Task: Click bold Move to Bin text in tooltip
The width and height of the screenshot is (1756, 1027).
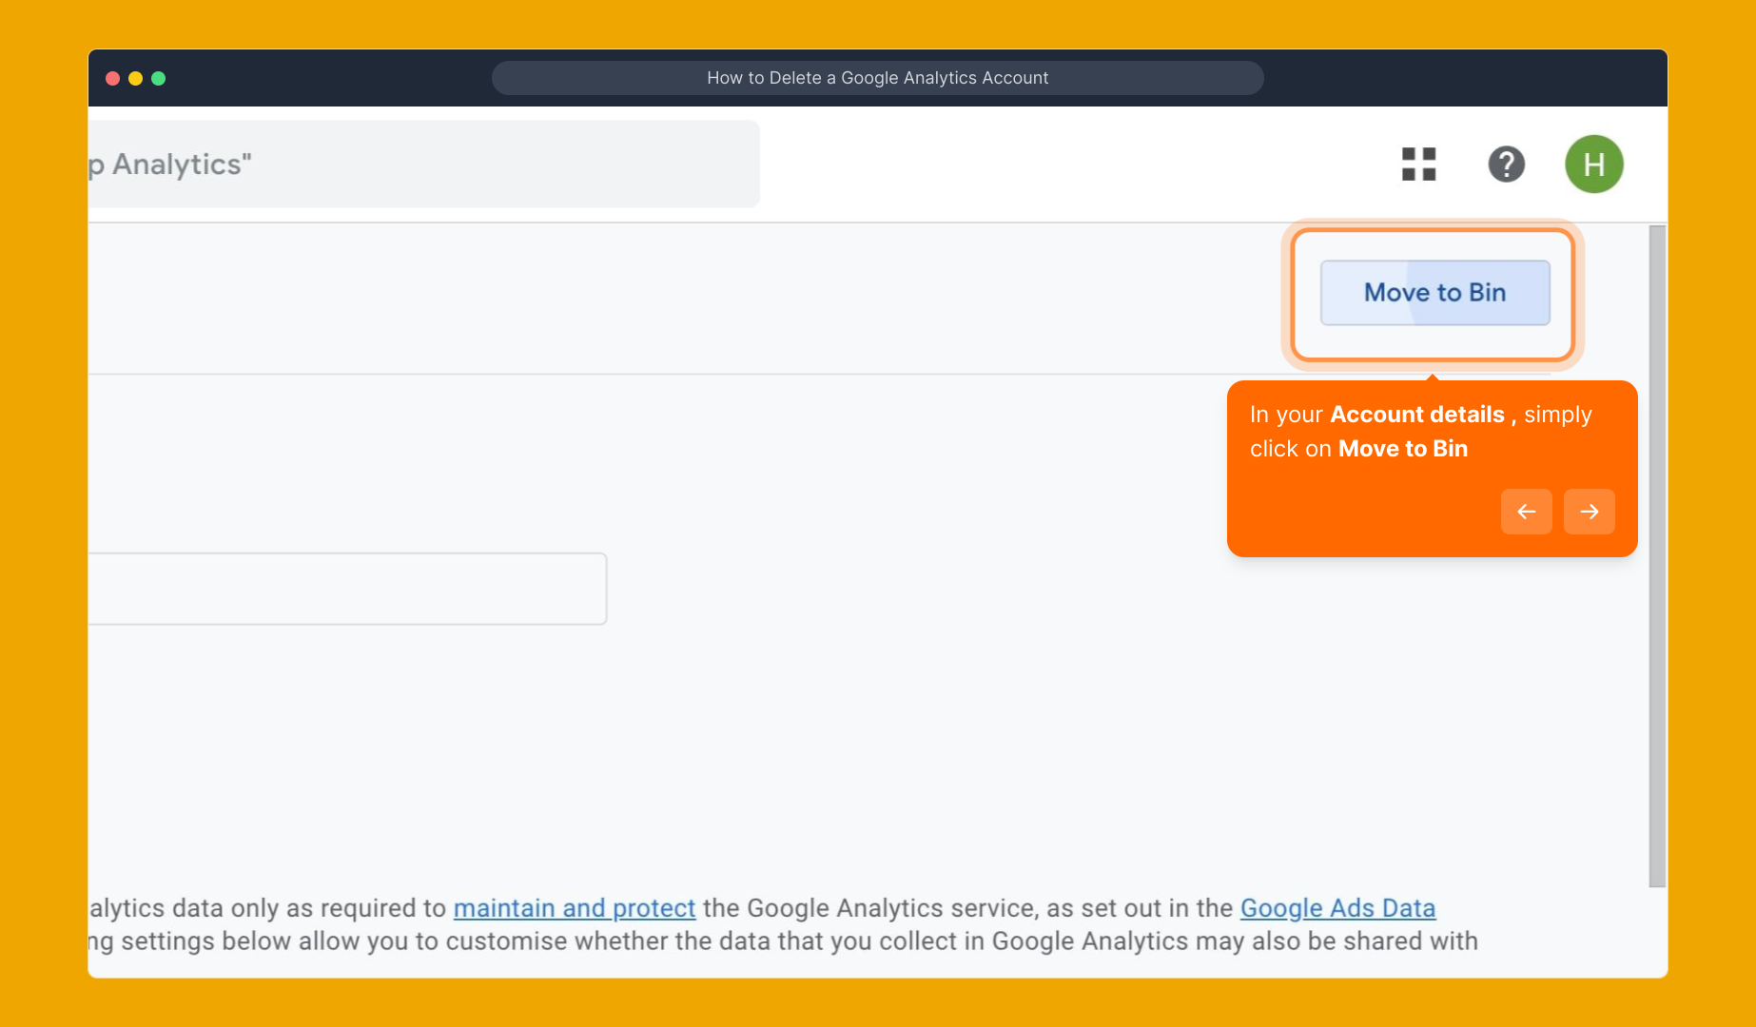Action: click(x=1402, y=449)
